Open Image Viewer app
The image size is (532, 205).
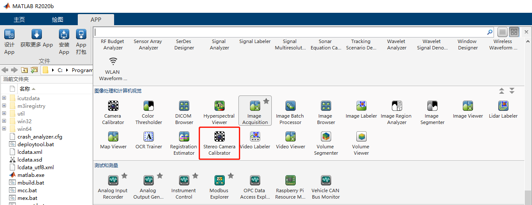[468, 109]
